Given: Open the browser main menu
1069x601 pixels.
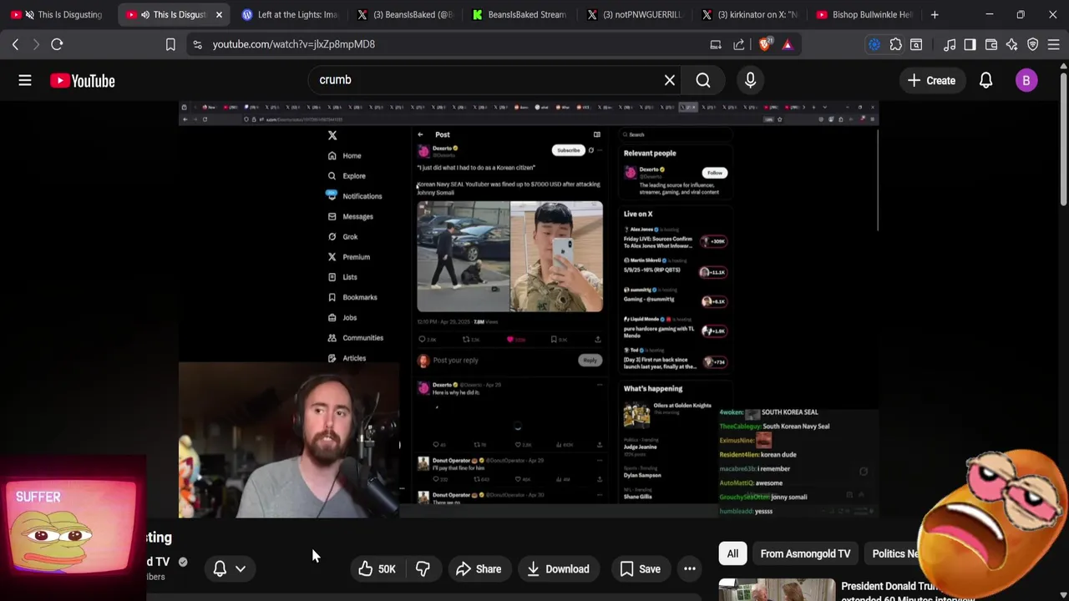Looking at the screenshot, I should tap(1054, 44).
